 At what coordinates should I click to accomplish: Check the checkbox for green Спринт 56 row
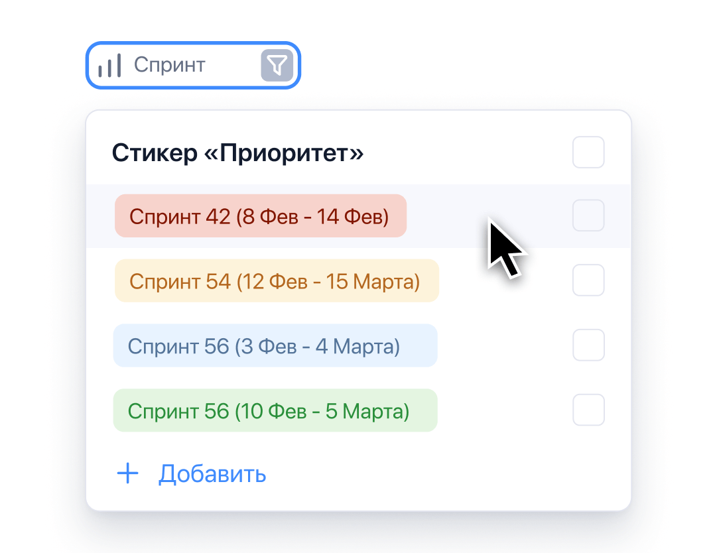[x=588, y=410]
